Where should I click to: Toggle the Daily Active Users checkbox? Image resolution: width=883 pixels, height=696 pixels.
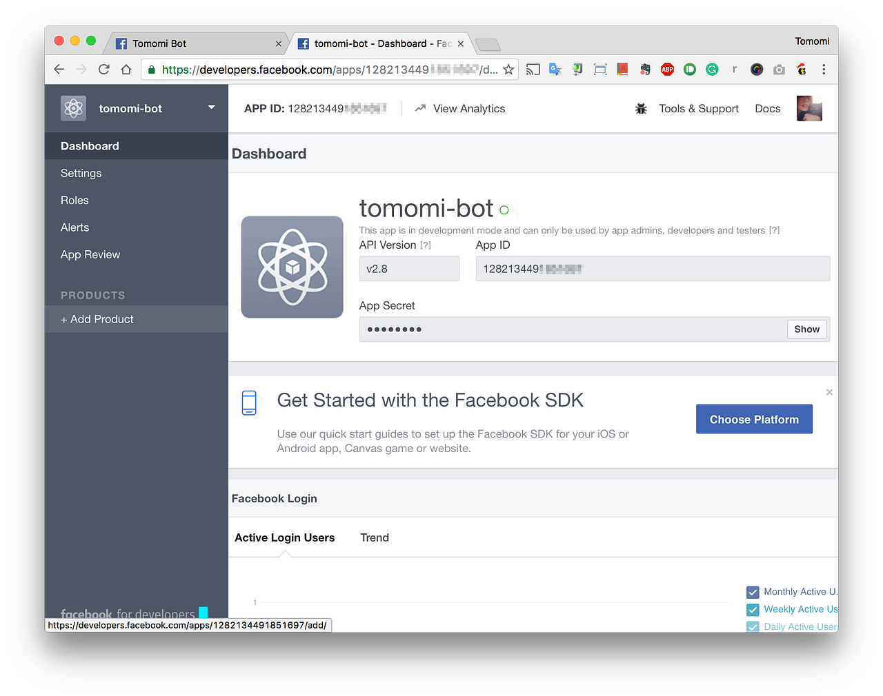[x=752, y=626]
